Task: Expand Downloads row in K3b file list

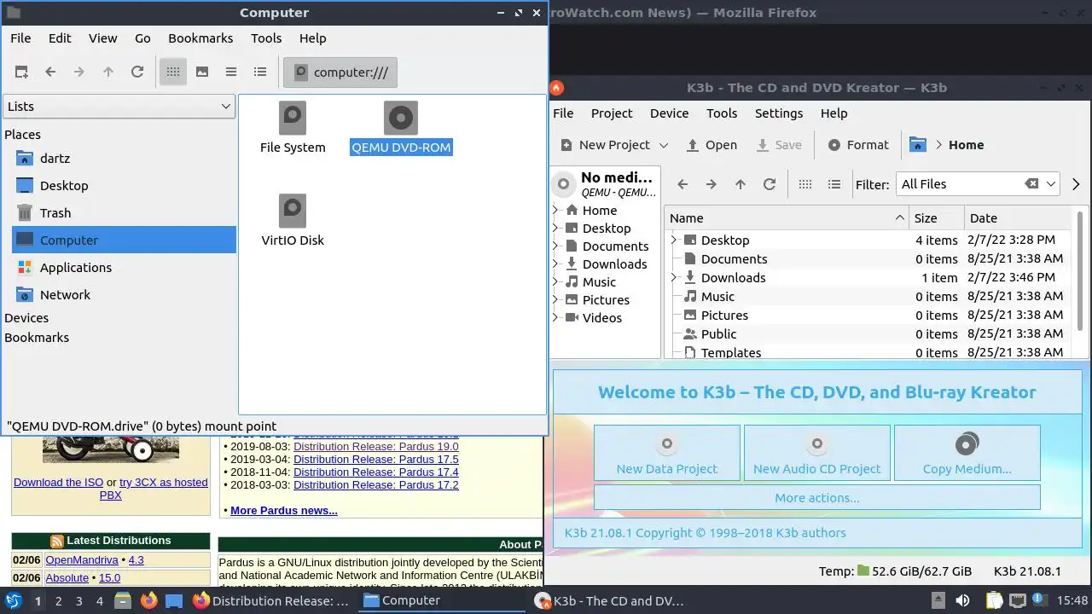Action: click(674, 278)
